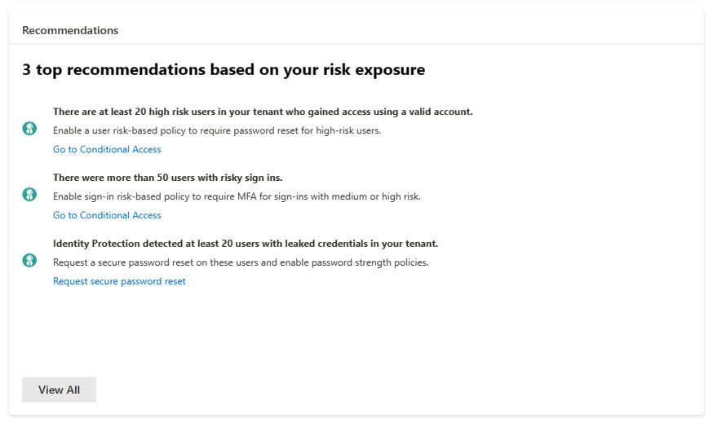Go to Conditional Access for password reset policy

(x=107, y=149)
